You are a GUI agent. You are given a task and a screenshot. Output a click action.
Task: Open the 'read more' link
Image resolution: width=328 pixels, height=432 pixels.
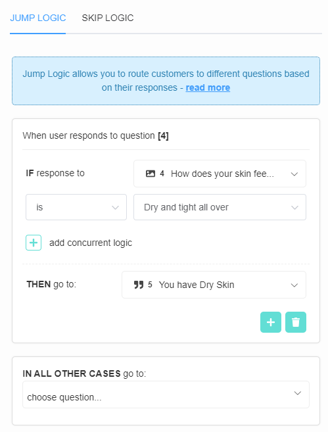click(208, 87)
